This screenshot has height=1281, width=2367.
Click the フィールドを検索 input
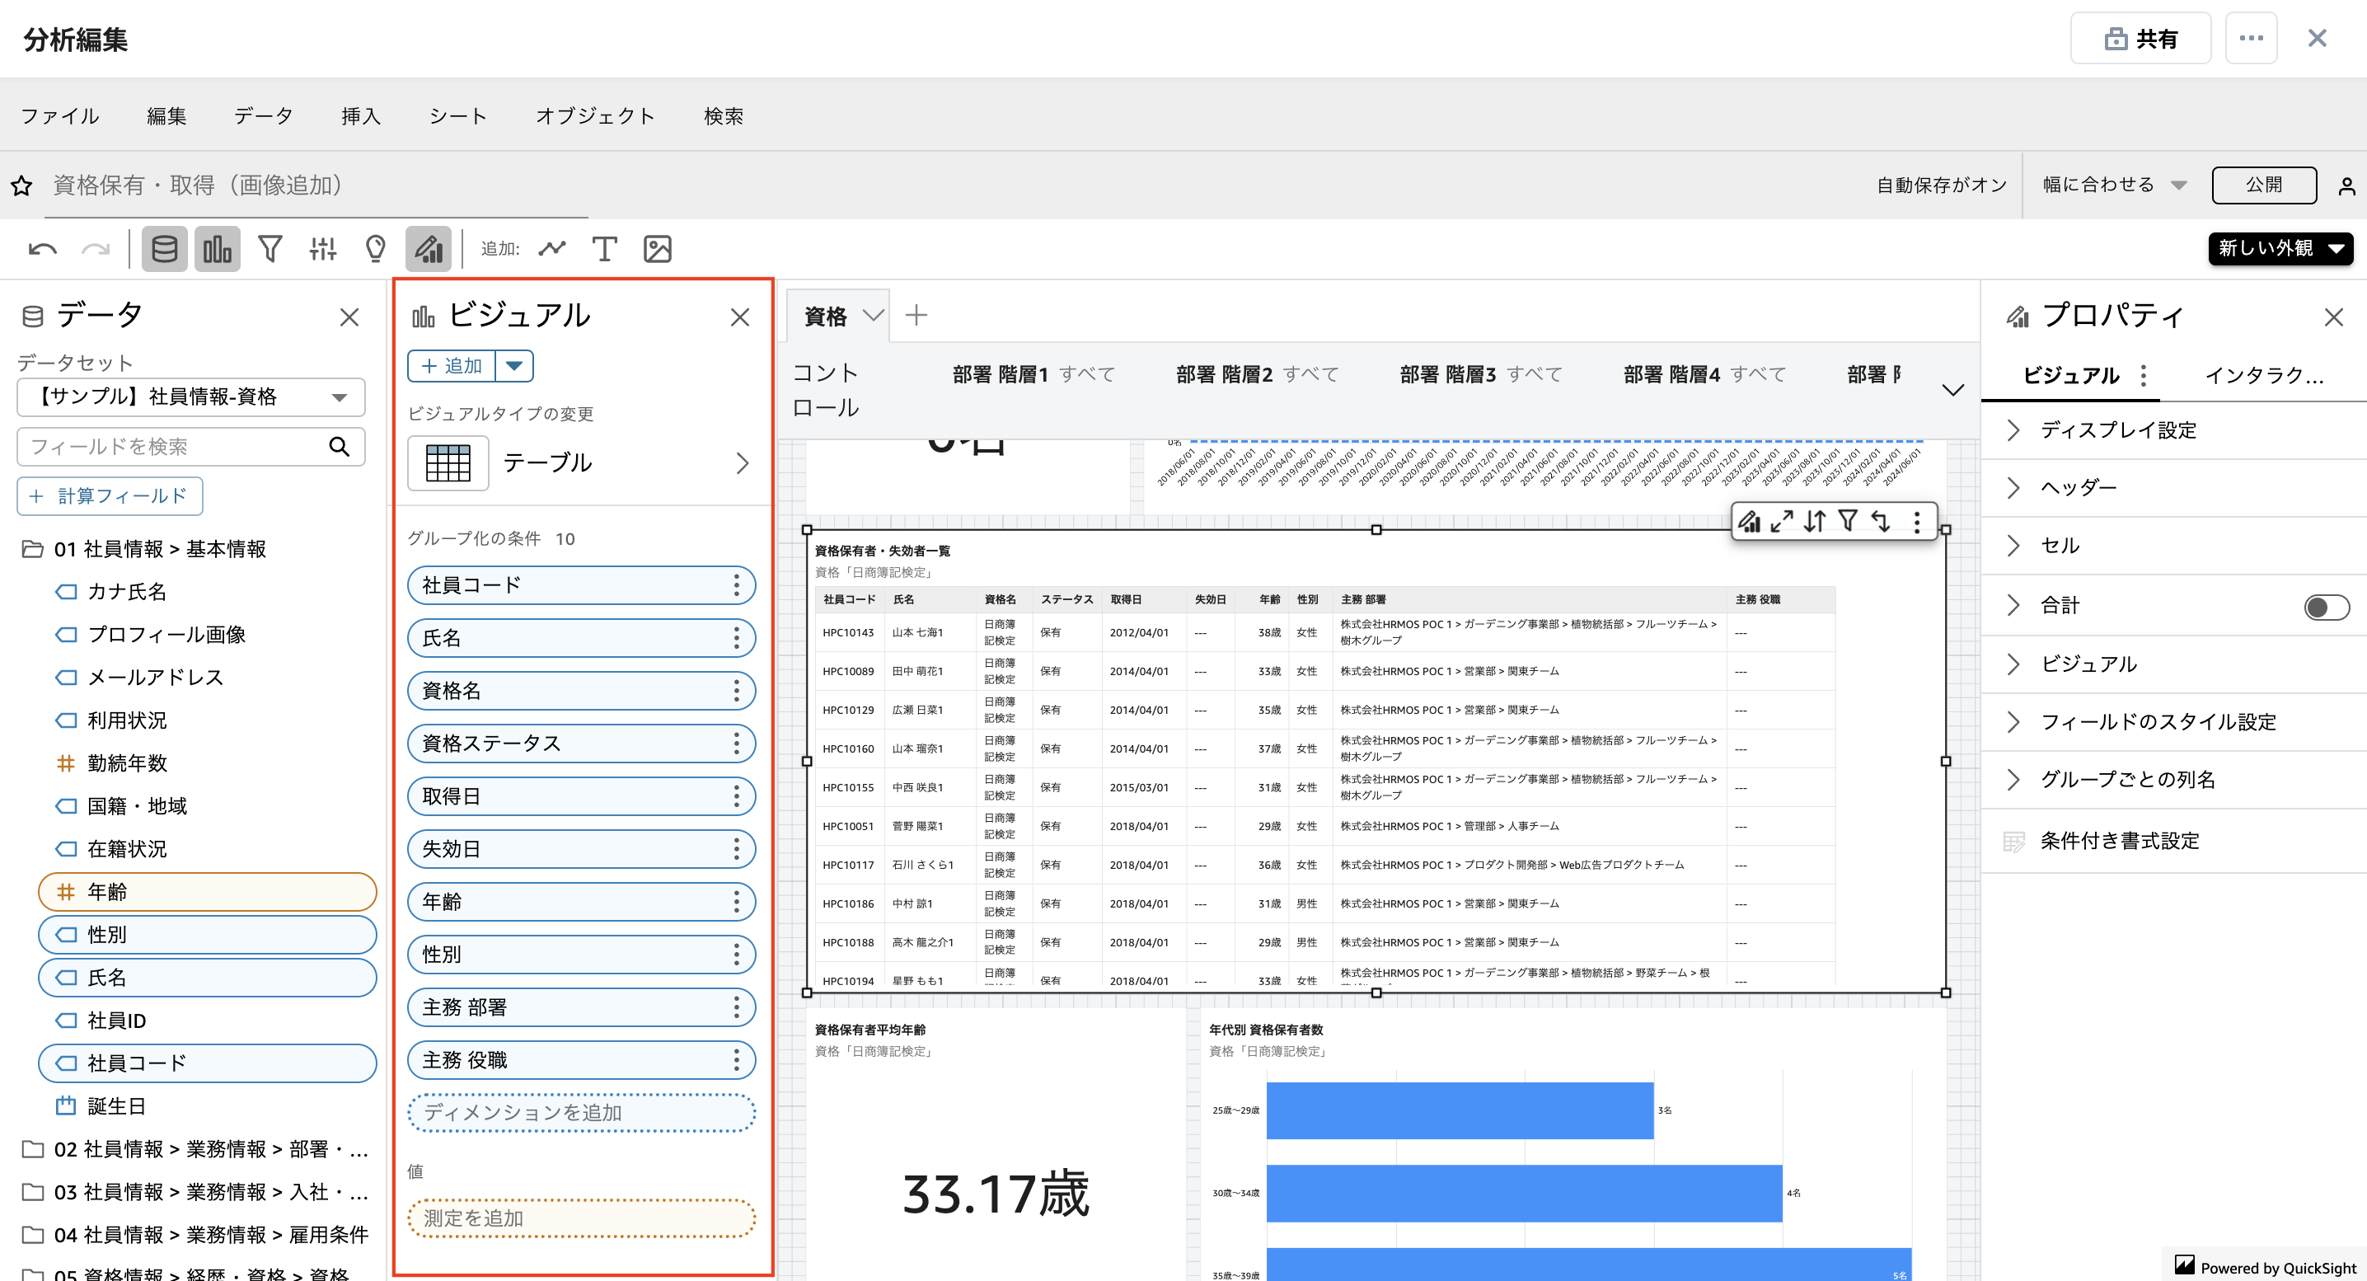point(175,447)
